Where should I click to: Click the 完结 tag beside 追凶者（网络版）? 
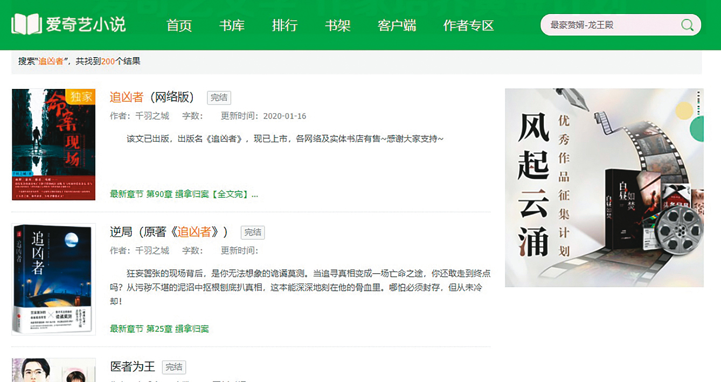click(219, 98)
